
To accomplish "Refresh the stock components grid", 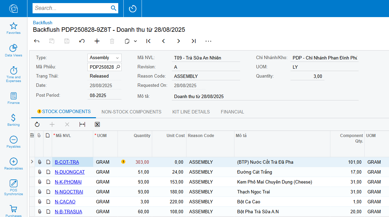I will pyautogui.click(x=37, y=124).
